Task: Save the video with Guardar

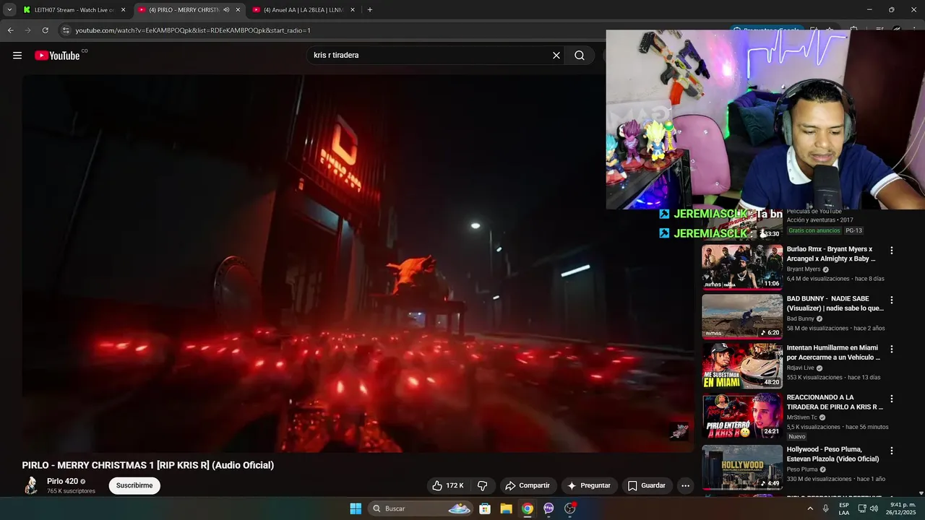Action: point(647,485)
